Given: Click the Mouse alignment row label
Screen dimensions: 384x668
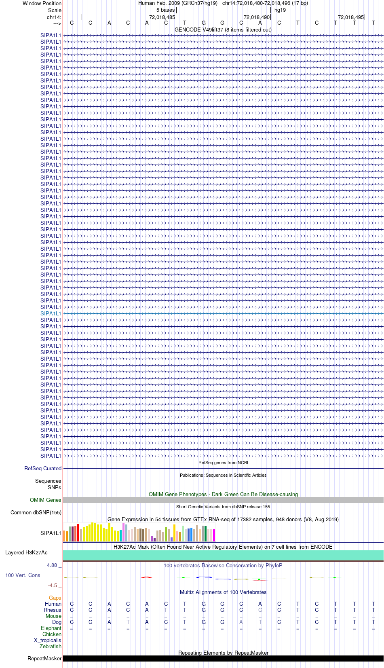Looking at the screenshot, I should pyautogui.click(x=53, y=616).
